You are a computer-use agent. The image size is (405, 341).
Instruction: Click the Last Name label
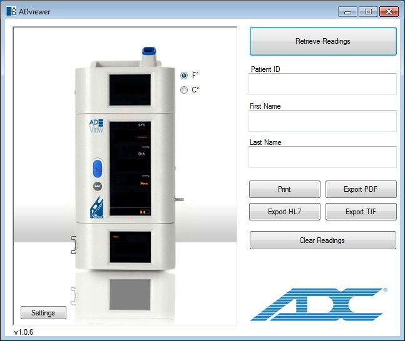pos(265,142)
